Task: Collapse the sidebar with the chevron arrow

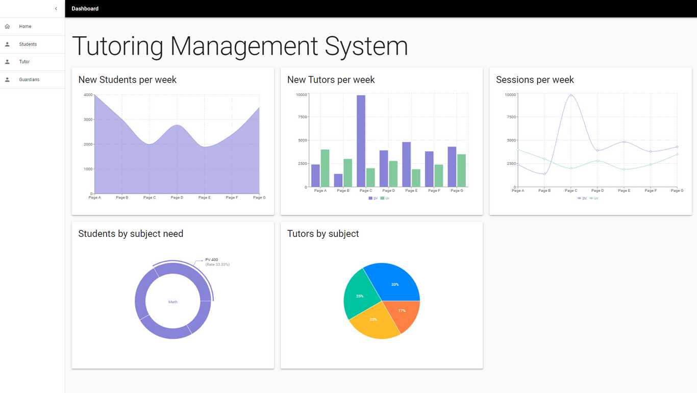Action: click(56, 9)
